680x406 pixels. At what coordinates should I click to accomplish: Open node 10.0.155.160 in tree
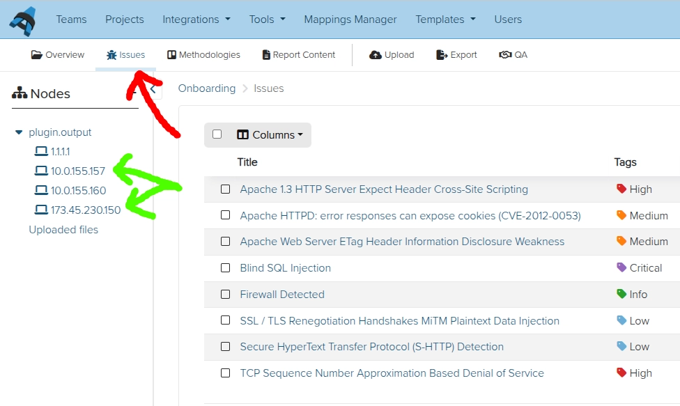point(78,190)
